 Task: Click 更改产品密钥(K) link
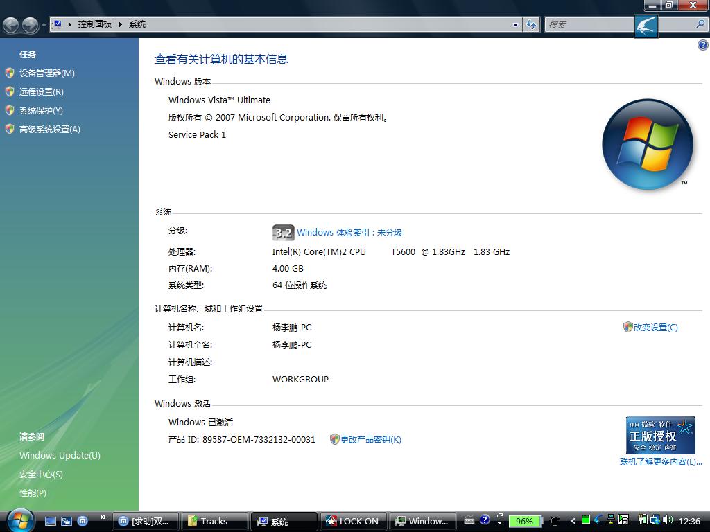(x=370, y=439)
